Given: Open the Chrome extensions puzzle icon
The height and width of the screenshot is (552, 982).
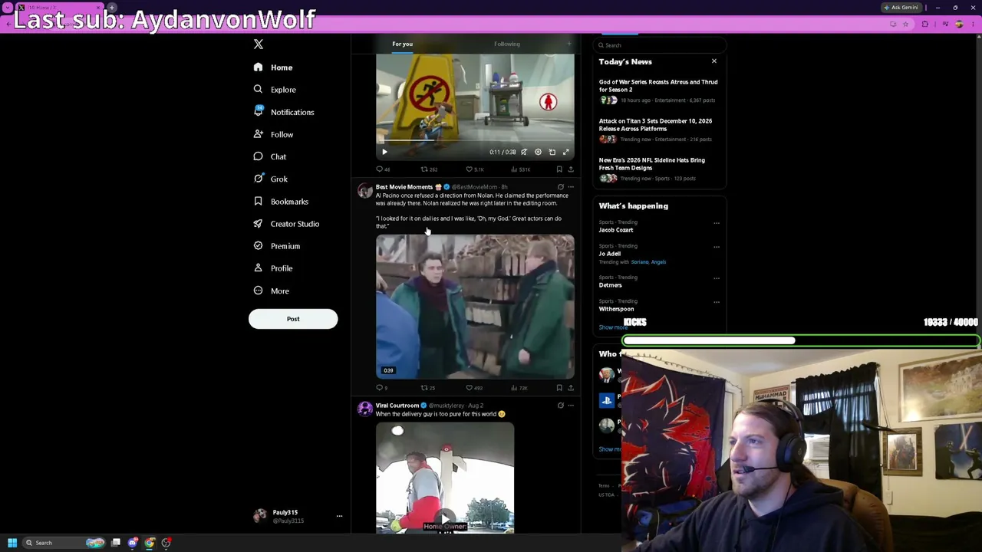Looking at the screenshot, I should click(x=925, y=25).
